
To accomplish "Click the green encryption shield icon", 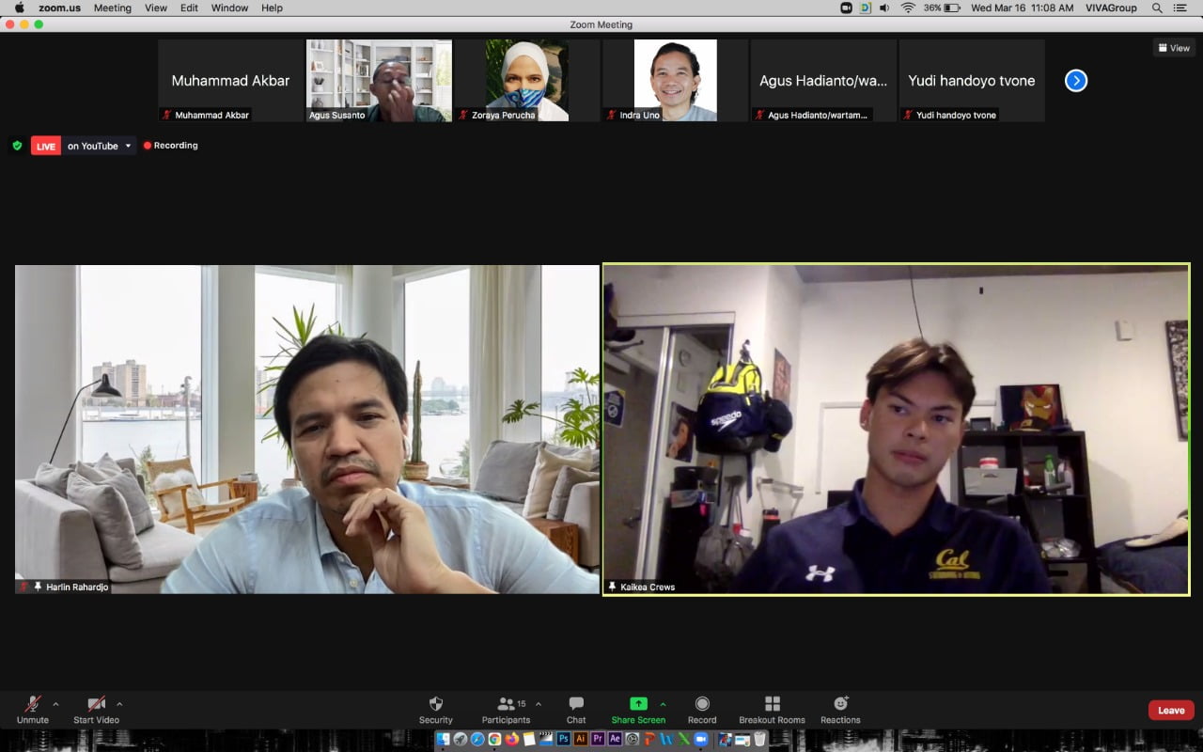I will click(17, 146).
